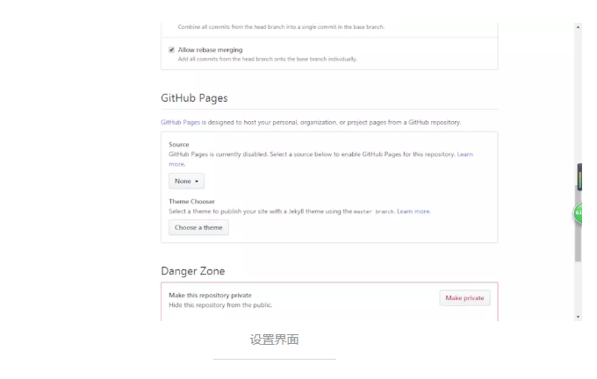Click the Make private button
Image resolution: width=597 pixels, height=379 pixels.
pos(465,298)
